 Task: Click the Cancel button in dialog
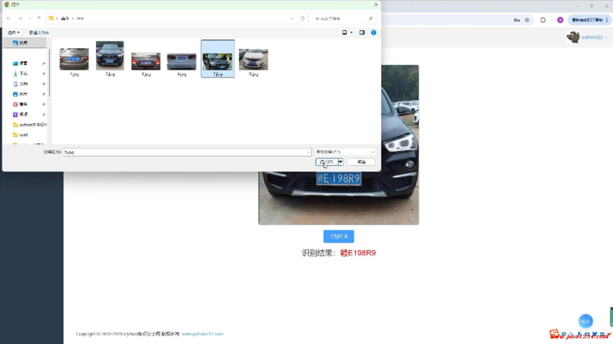pos(361,162)
